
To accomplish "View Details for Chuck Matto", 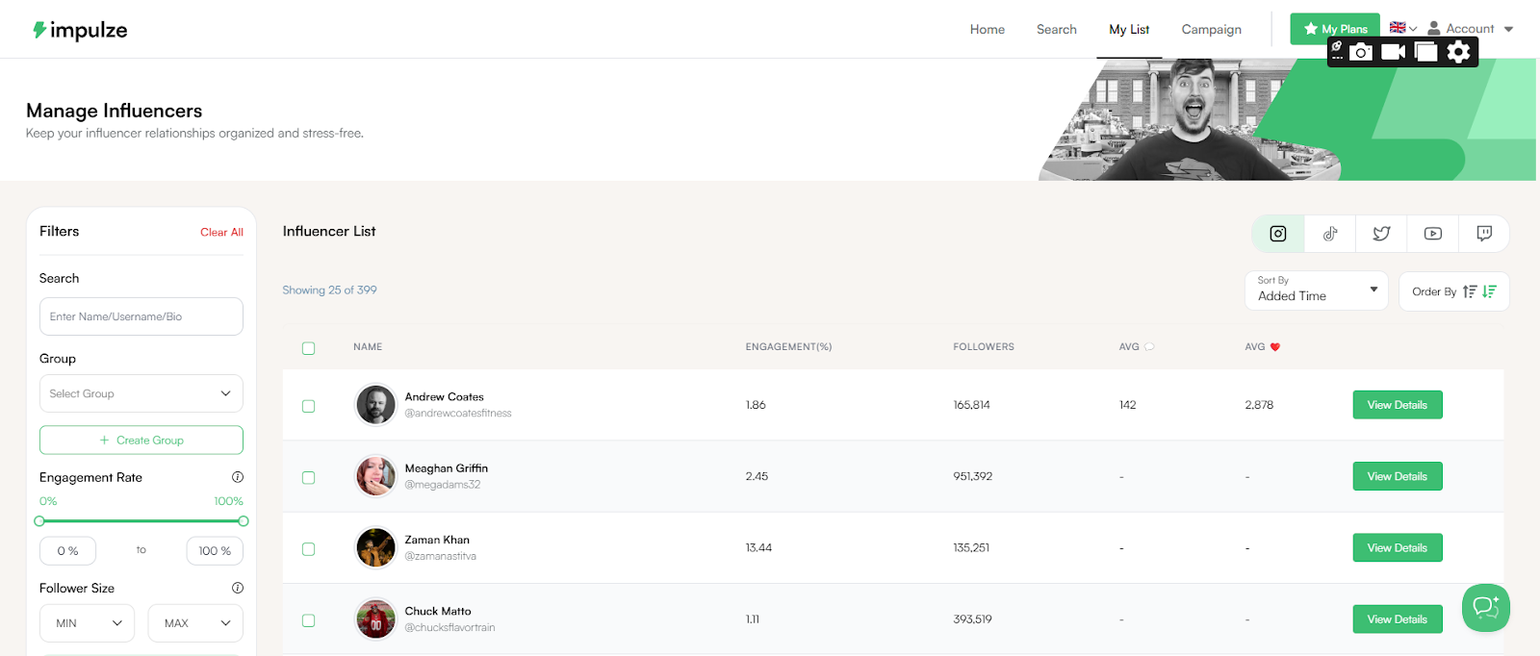I will tap(1398, 619).
